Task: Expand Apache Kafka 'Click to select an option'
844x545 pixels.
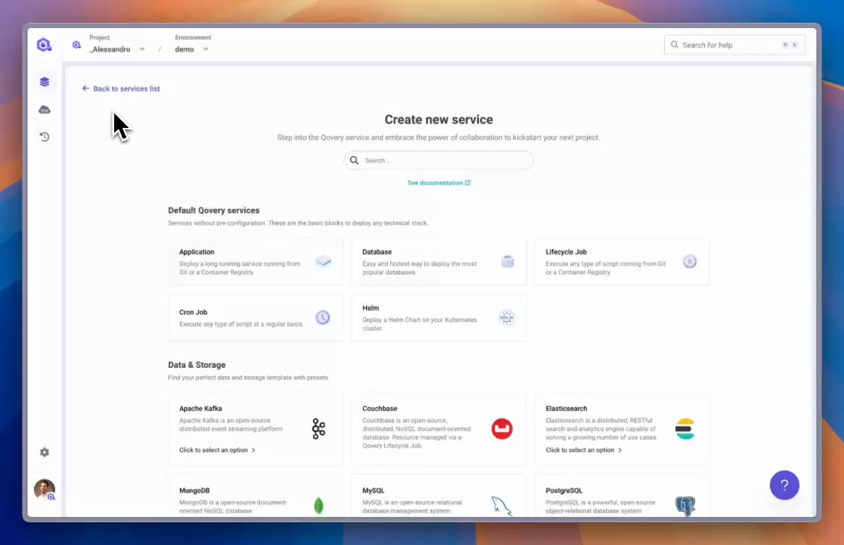Action: (x=218, y=450)
